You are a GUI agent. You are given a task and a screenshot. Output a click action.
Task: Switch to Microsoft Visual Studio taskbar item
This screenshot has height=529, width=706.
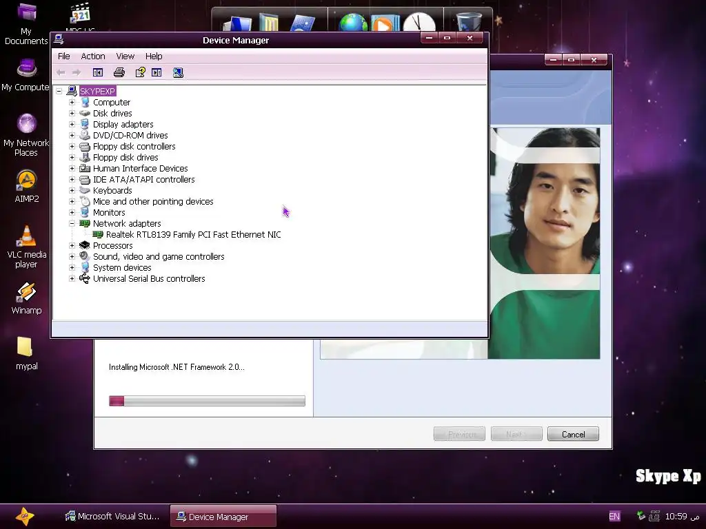tap(112, 517)
